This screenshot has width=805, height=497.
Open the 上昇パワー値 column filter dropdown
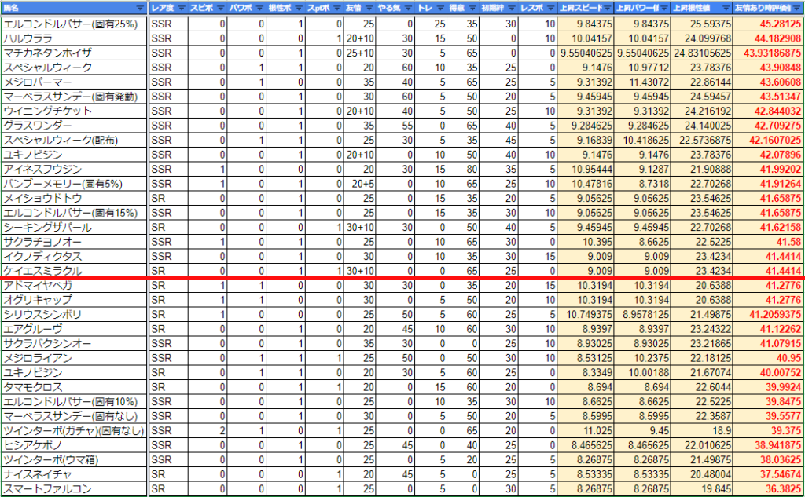[x=663, y=8]
